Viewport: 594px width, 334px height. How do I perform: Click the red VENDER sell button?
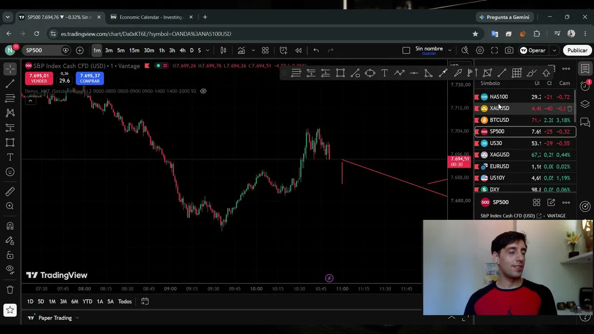pyautogui.click(x=39, y=78)
